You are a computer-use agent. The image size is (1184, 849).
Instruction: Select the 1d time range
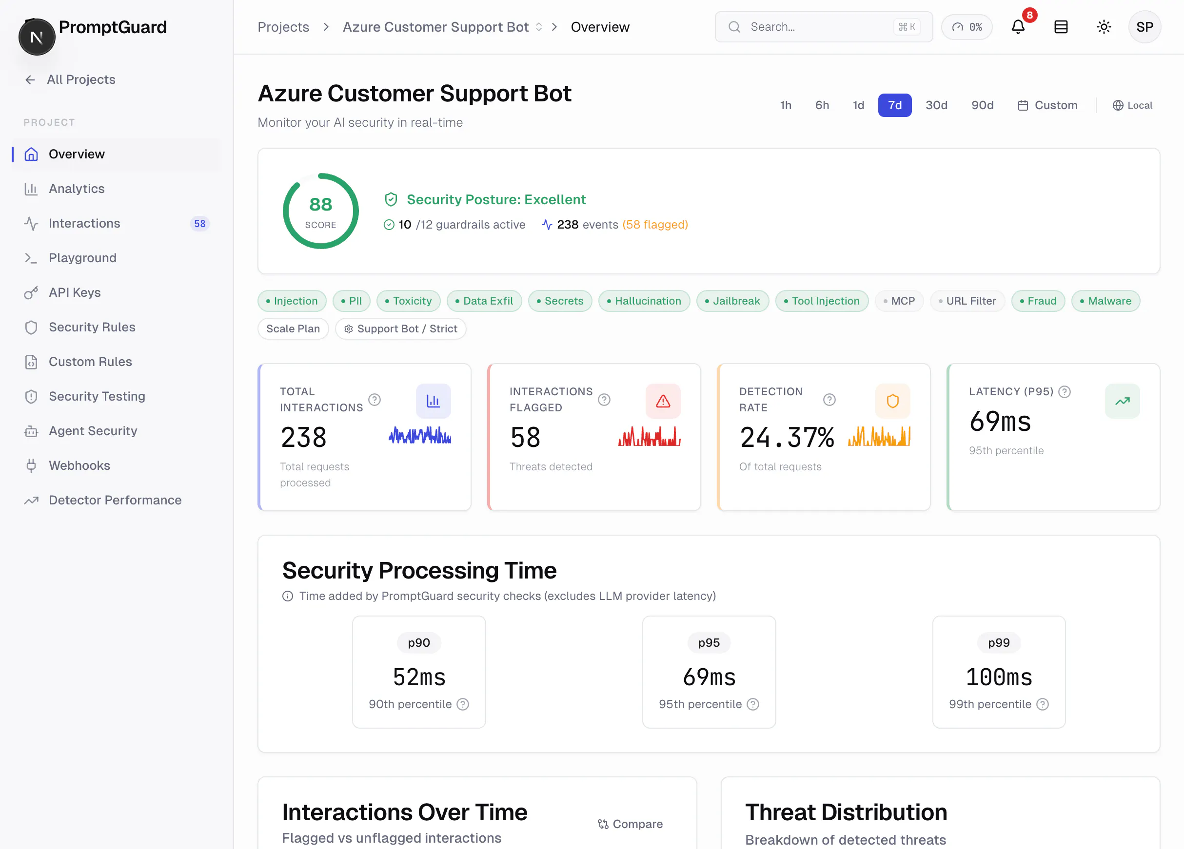click(859, 105)
